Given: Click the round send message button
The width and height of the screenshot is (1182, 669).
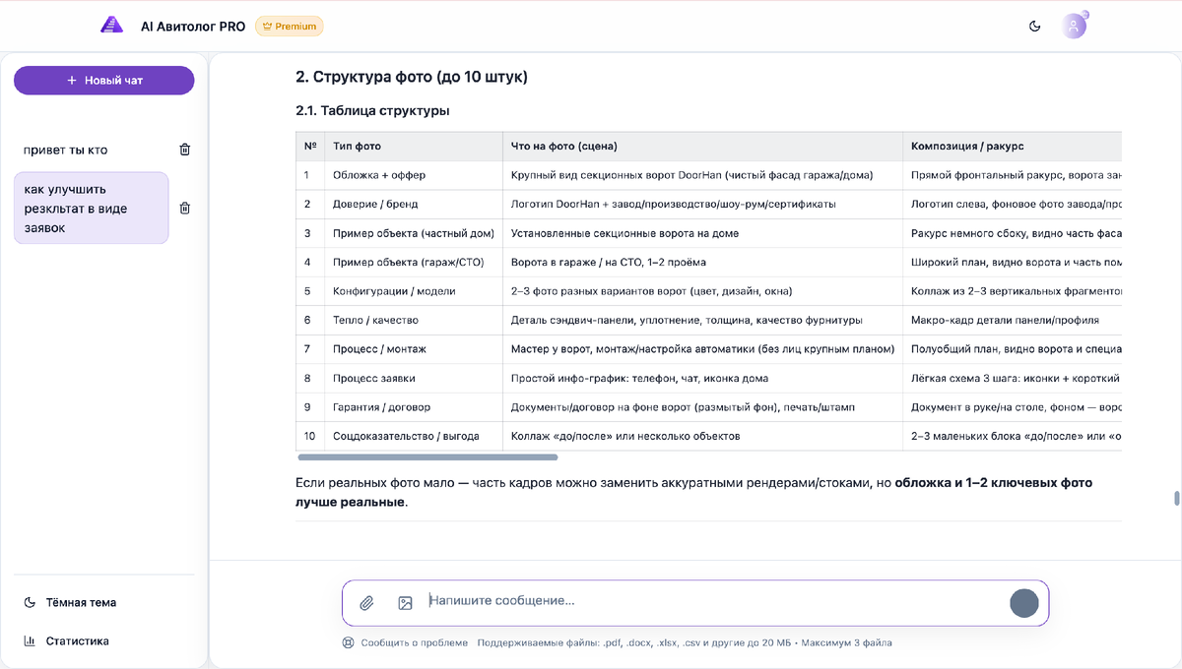Looking at the screenshot, I should click(1024, 603).
